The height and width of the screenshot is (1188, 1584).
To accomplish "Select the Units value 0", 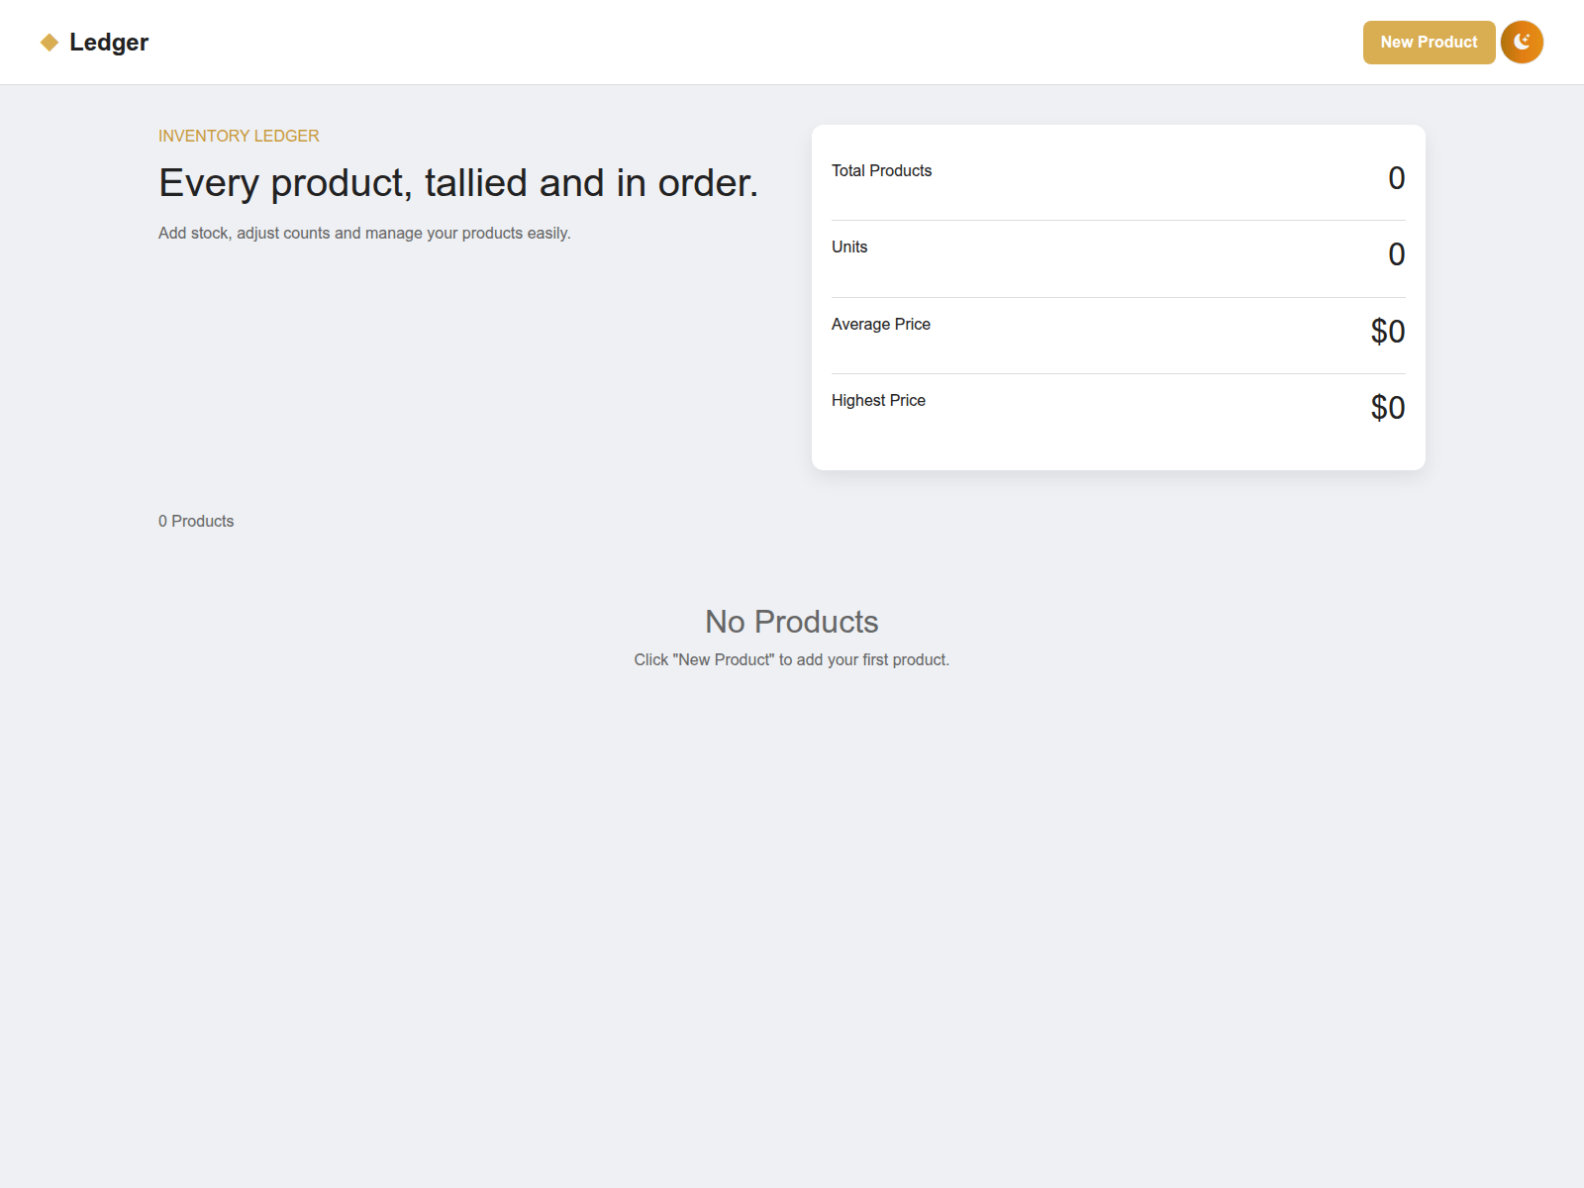I will point(1396,254).
